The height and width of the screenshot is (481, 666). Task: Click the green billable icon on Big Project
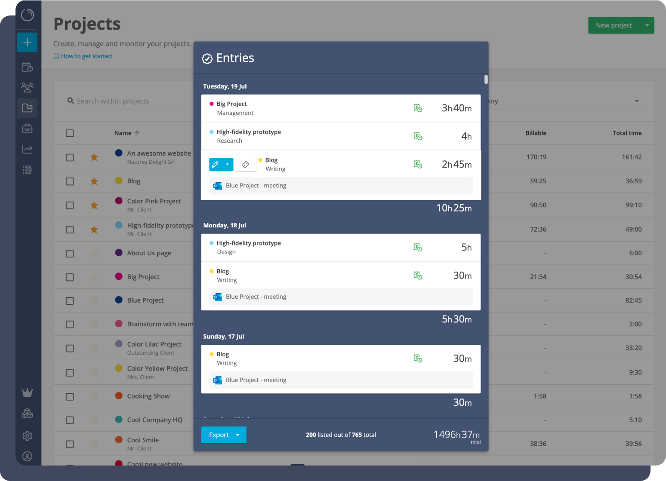[417, 108]
